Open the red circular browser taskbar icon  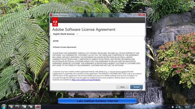pyautogui.click(x=18, y=107)
